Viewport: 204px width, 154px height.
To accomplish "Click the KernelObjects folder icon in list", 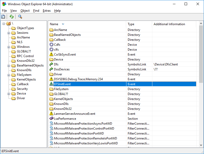I will tap(51, 99).
